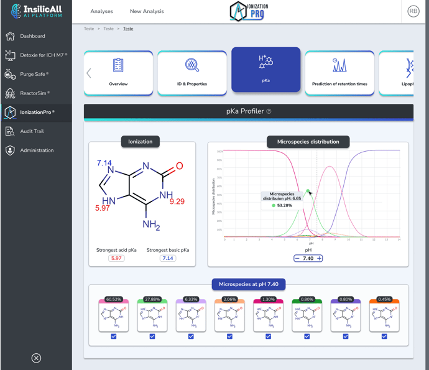Click the Audit Trail document icon
The width and height of the screenshot is (429, 370).
[10, 131]
